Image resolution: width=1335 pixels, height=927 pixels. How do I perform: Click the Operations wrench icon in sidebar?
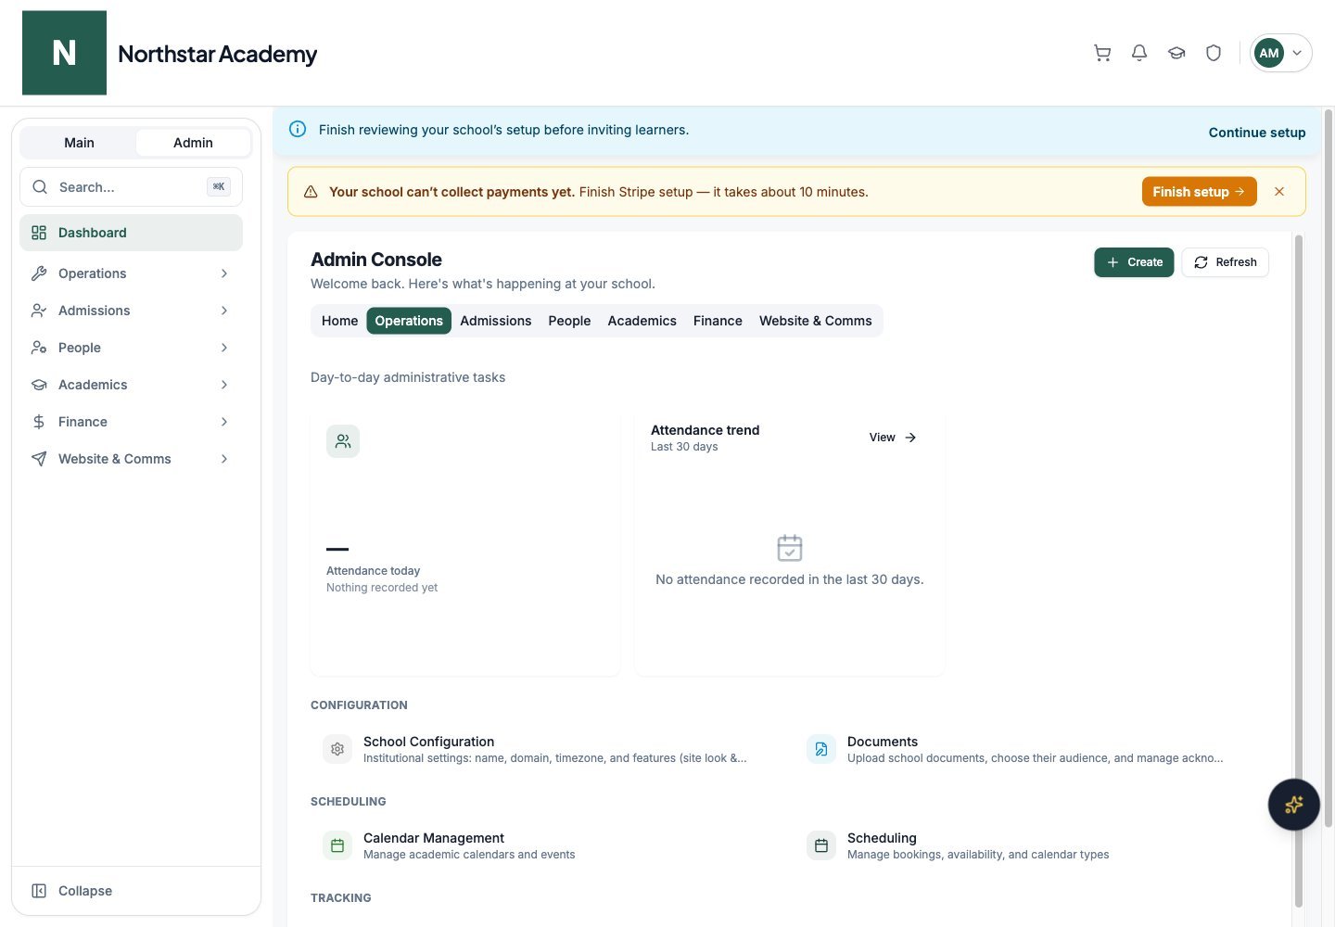(x=39, y=273)
